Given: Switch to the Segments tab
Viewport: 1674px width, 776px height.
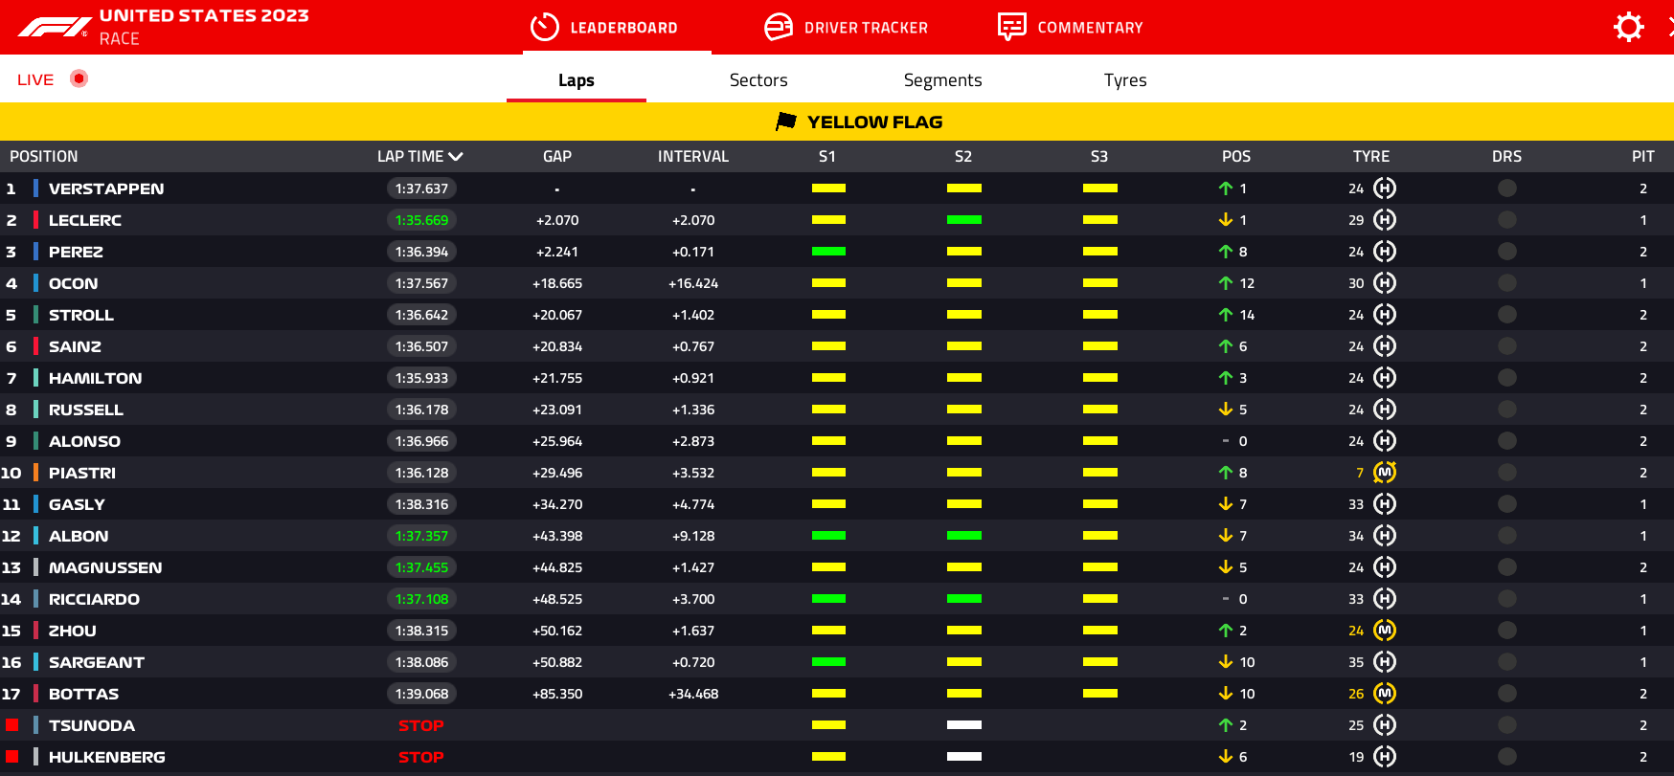Looking at the screenshot, I should click(x=943, y=80).
